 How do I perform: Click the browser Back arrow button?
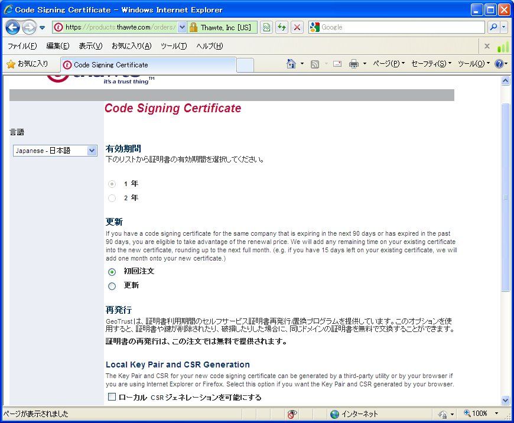click(12, 27)
